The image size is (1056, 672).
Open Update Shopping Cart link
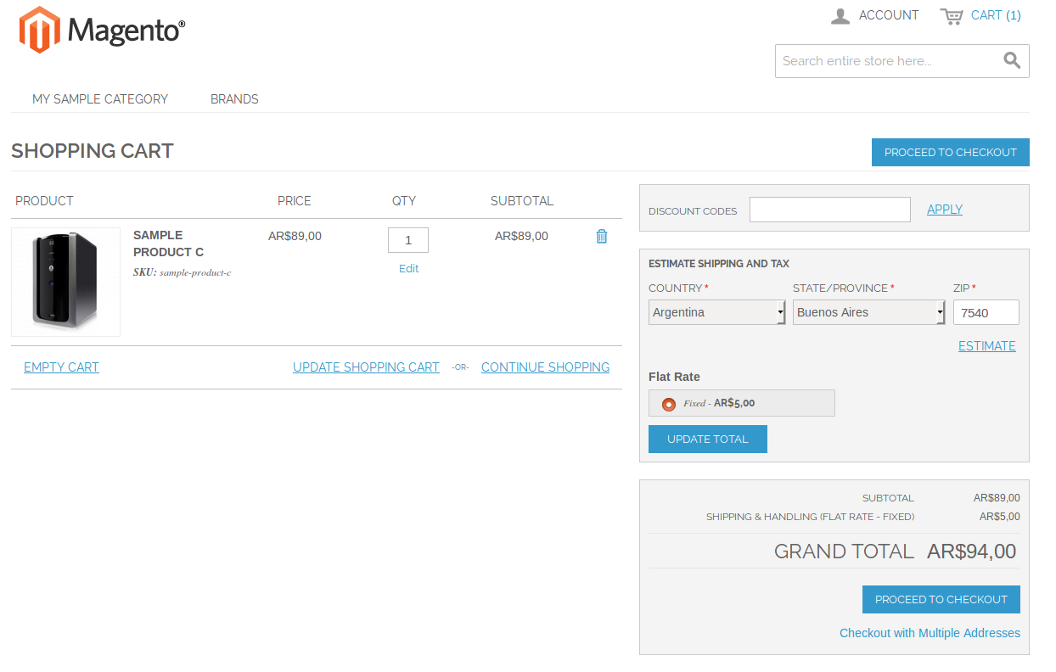[x=366, y=367]
